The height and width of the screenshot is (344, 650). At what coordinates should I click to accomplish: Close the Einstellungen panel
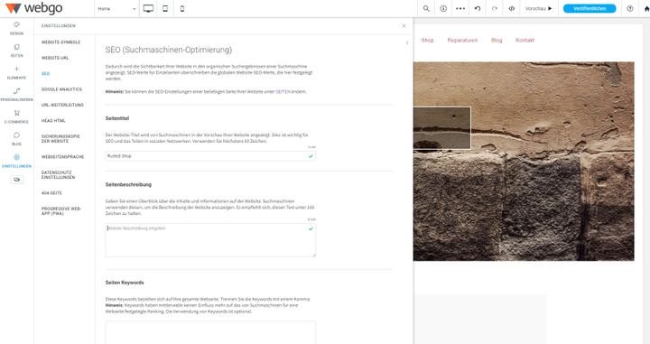pos(404,25)
